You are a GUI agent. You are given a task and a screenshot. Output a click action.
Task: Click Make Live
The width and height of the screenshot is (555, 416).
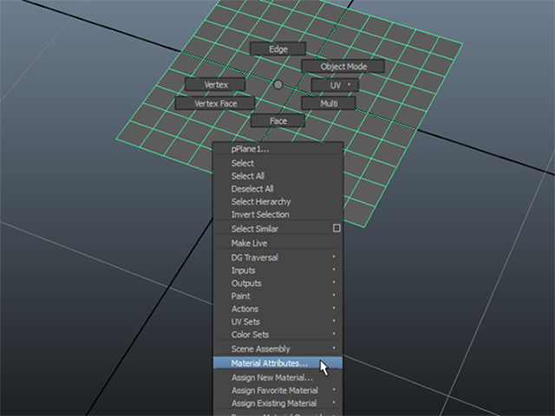[x=277, y=243]
